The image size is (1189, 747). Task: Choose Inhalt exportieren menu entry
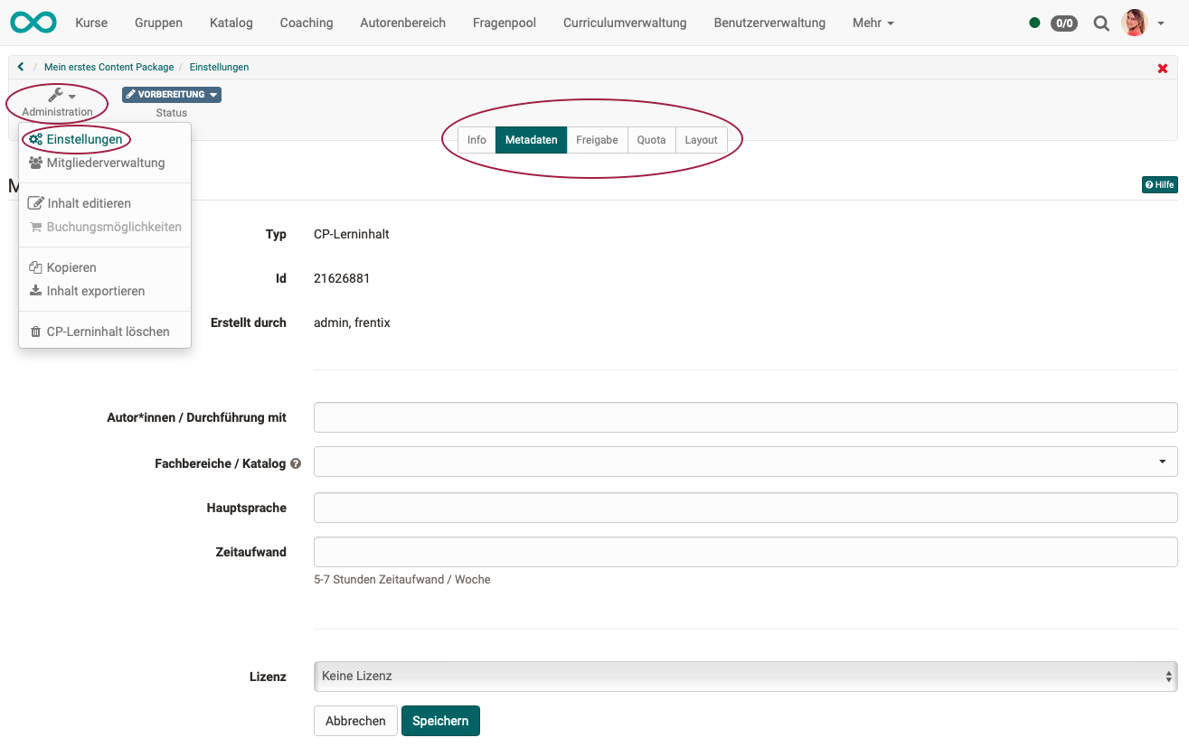pyautogui.click(x=95, y=291)
